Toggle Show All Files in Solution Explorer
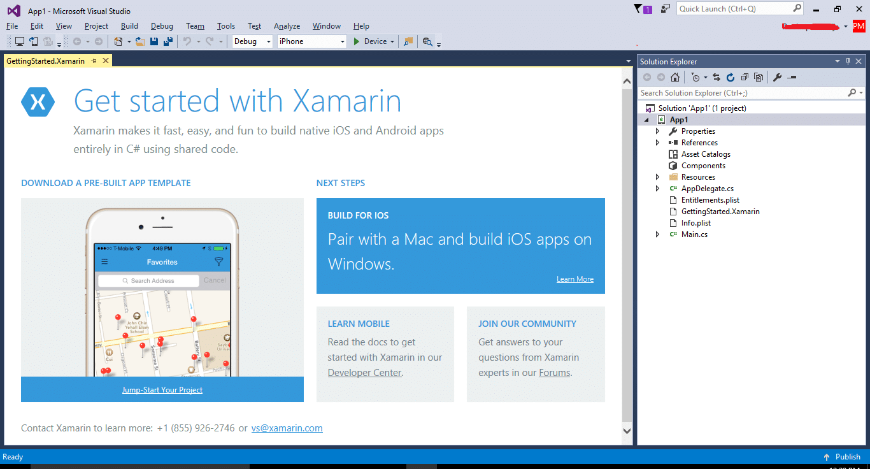The height and width of the screenshot is (469, 870). point(759,77)
